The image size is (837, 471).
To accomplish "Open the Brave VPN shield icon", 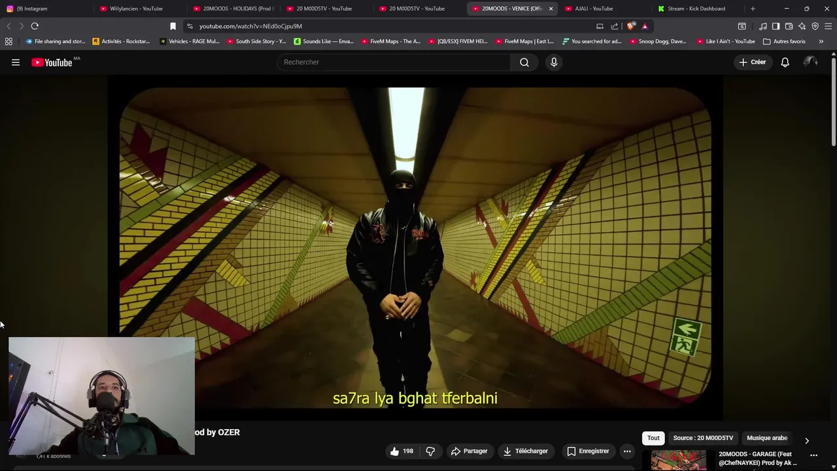I will click(x=815, y=26).
